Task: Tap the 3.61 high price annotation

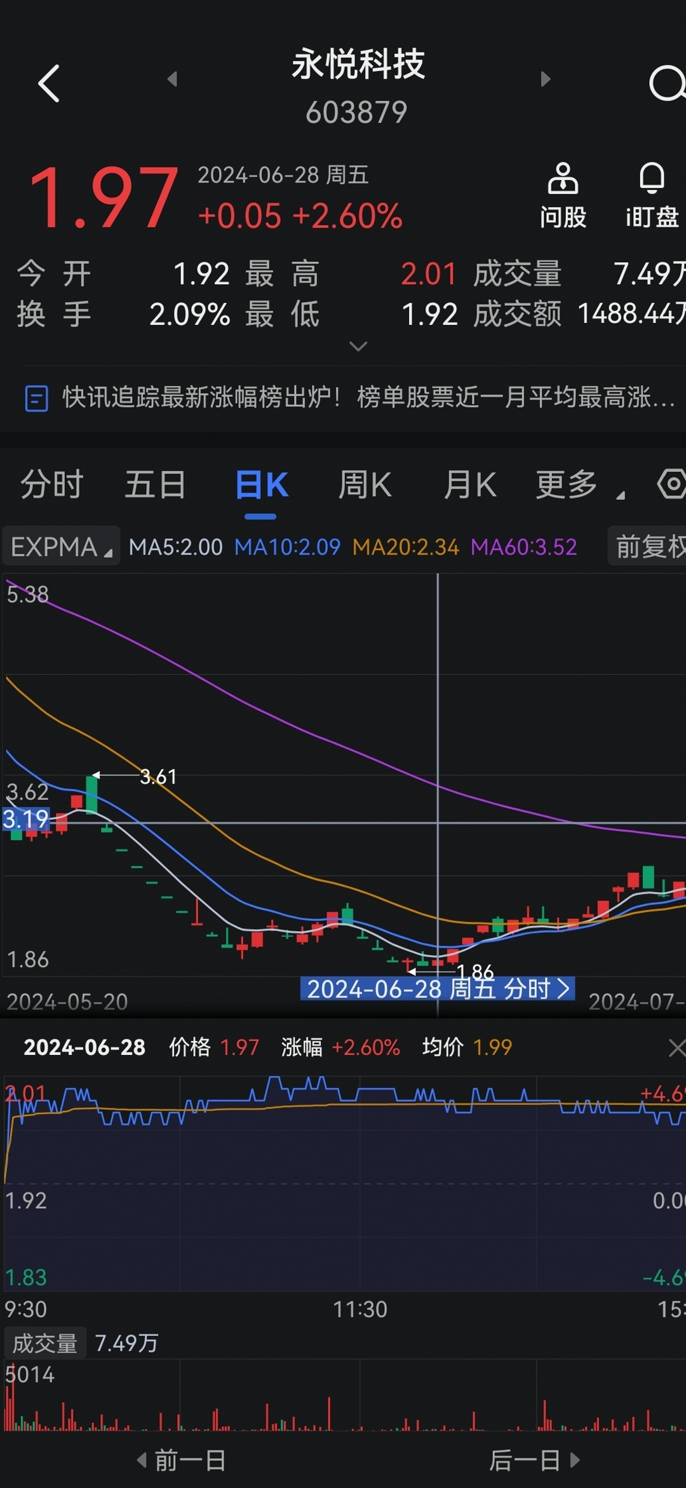Action: 158,776
